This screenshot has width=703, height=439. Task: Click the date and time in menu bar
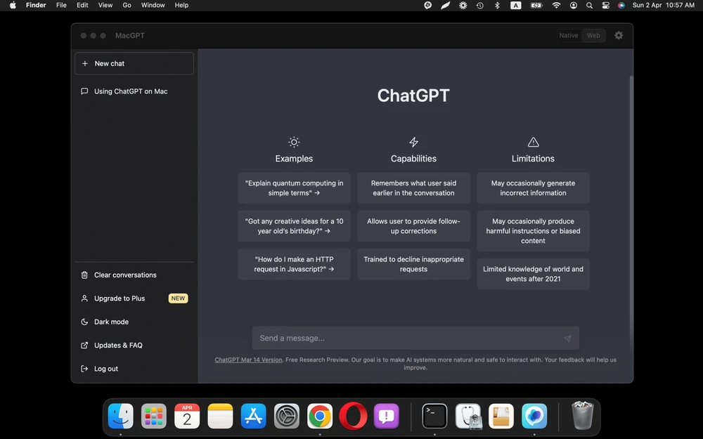click(x=664, y=6)
